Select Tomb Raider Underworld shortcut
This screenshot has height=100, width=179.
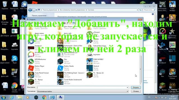[x=70, y=82]
